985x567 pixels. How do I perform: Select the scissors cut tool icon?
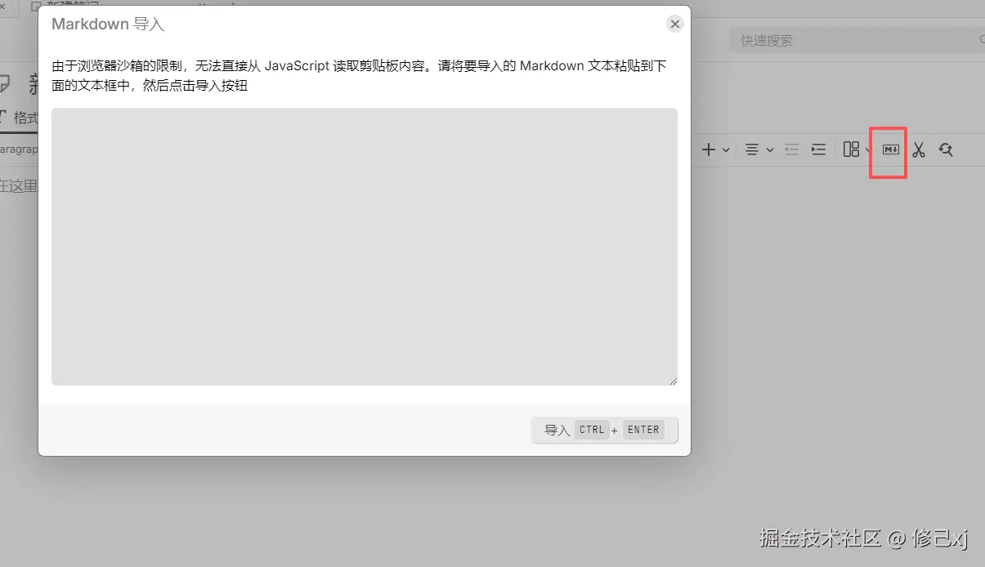(x=918, y=150)
